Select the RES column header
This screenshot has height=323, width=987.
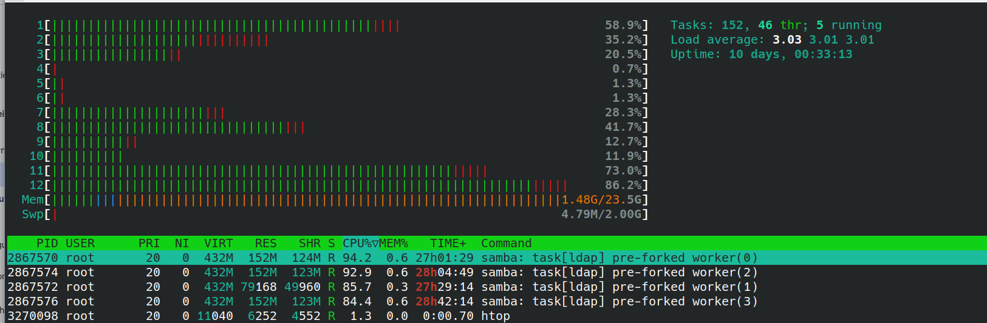pos(265,243)
